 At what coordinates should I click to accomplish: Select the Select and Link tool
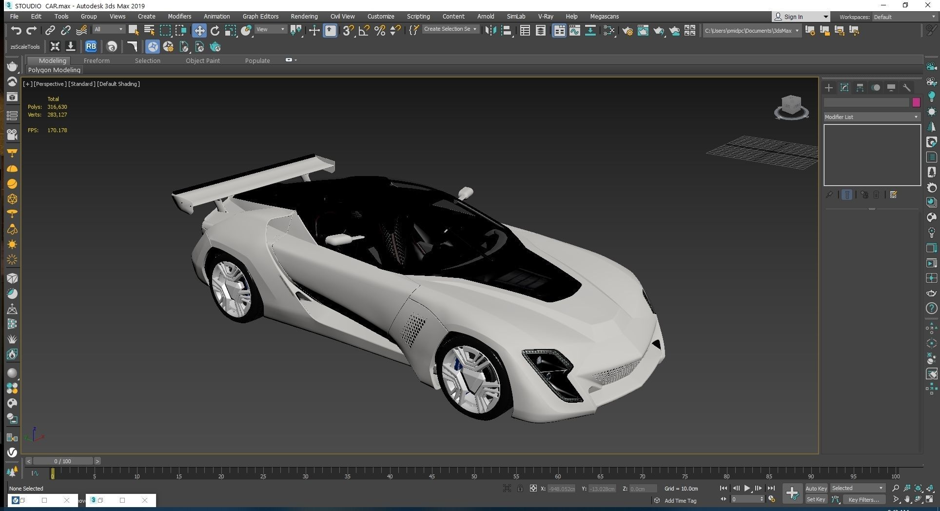(x=50, y=31)
